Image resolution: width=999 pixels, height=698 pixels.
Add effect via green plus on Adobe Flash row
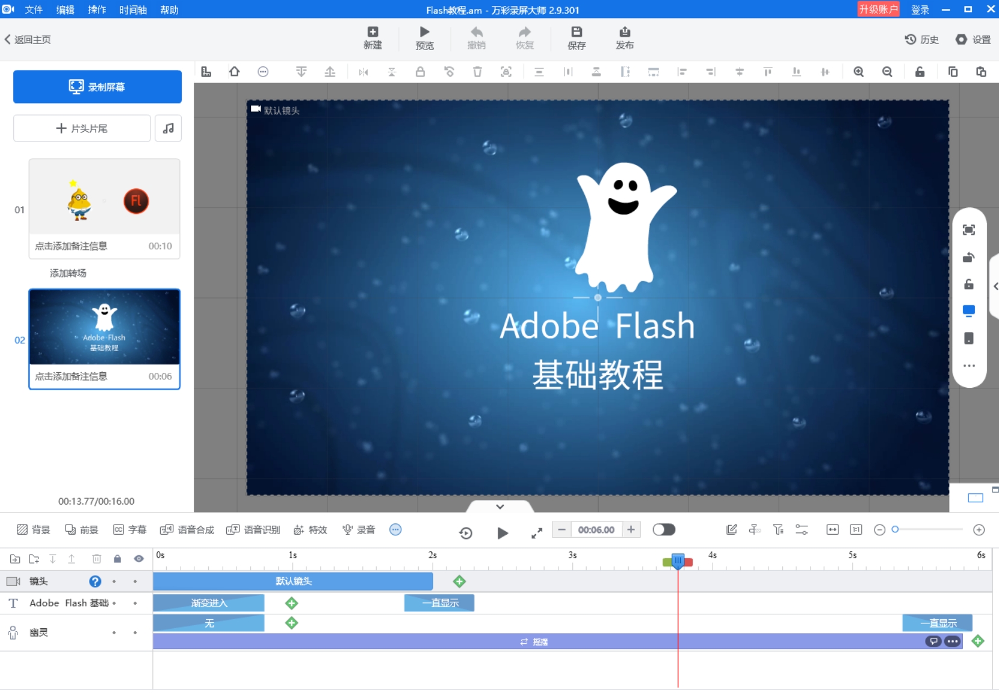click(292, 603)
